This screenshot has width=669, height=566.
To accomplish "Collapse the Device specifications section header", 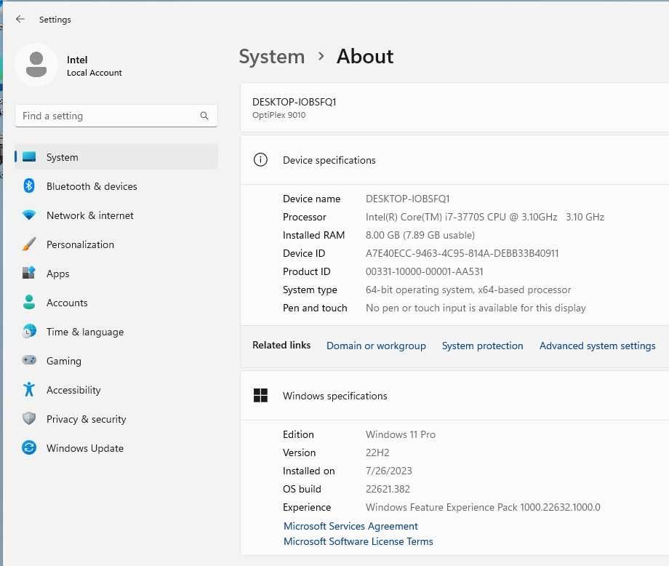I will [454, 160].
